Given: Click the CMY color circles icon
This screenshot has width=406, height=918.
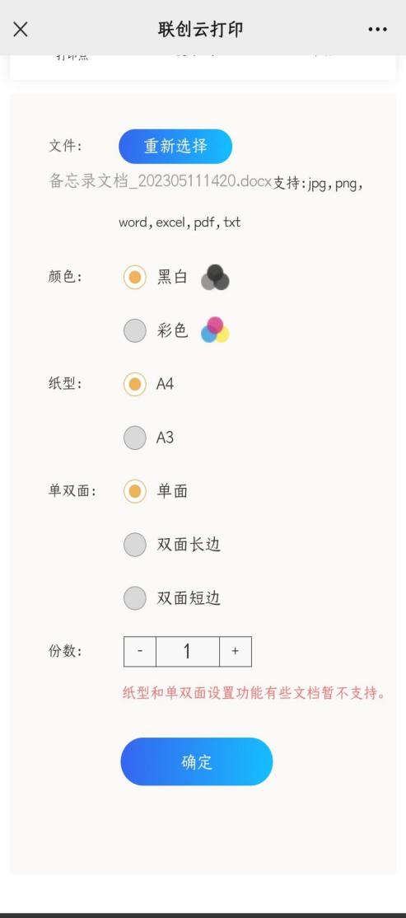Looking at the screenshot, I should pyautogui.click(x=215, y=330).
